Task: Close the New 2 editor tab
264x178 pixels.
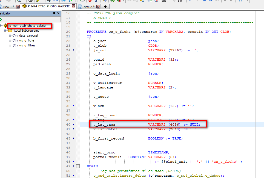Action: click(x=98, y=7)
